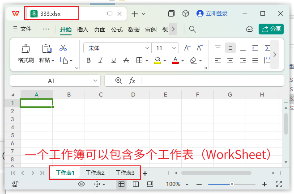Screen dimensions: 294x194
Task: Click the insert function fx icon
Action: pyautogui.click(x=132, y=80)
